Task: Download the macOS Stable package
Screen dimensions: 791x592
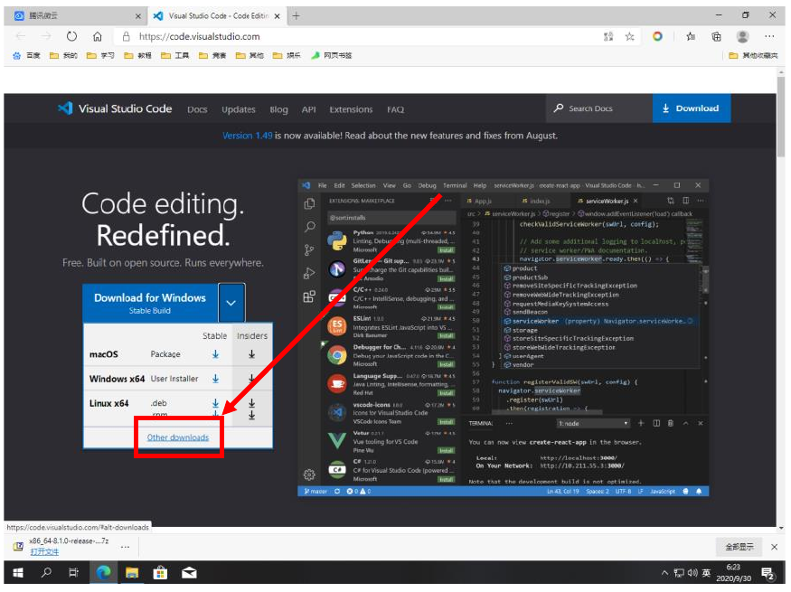Action: 215,355
